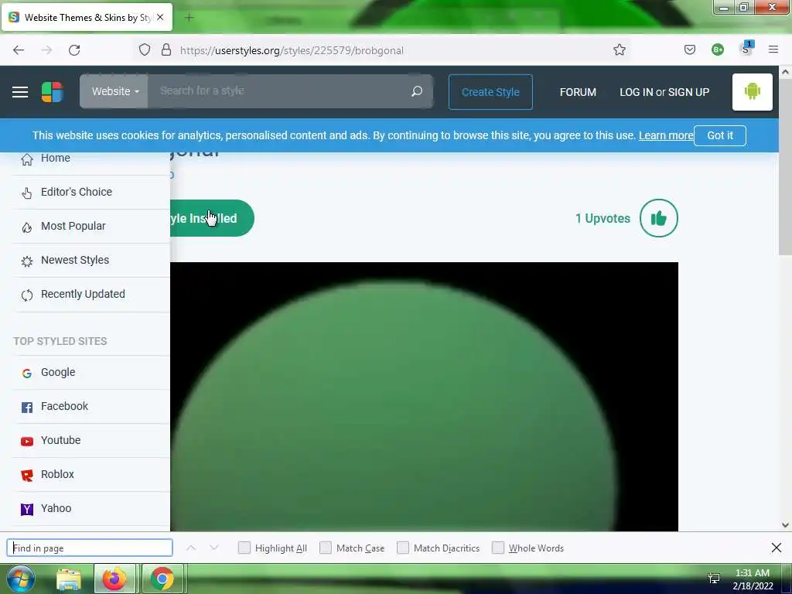The width and height of the screenshot is (792, 594).
Task: Launch Google Chrome from the taskbar
Action: pyautogui.click(x=162, y=579)
